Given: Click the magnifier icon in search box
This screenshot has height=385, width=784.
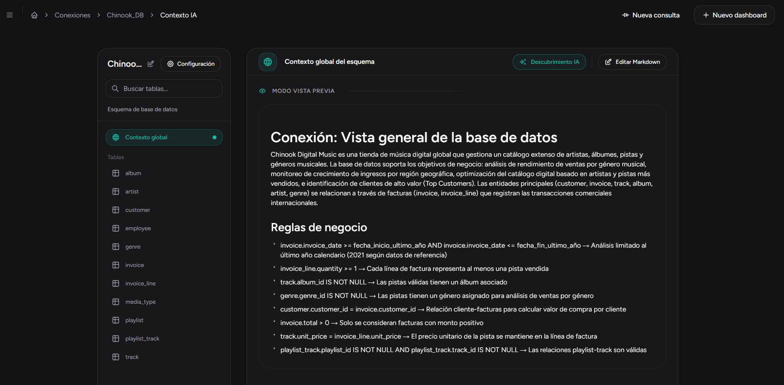Looking at the screenshot, I should [115, 89].
